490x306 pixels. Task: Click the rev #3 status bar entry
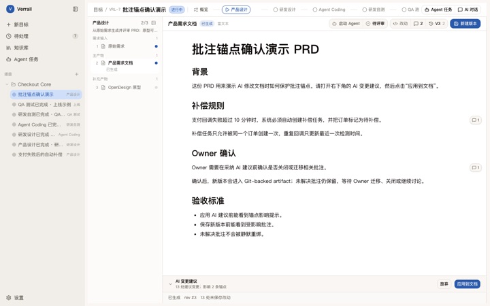[190, 298]
